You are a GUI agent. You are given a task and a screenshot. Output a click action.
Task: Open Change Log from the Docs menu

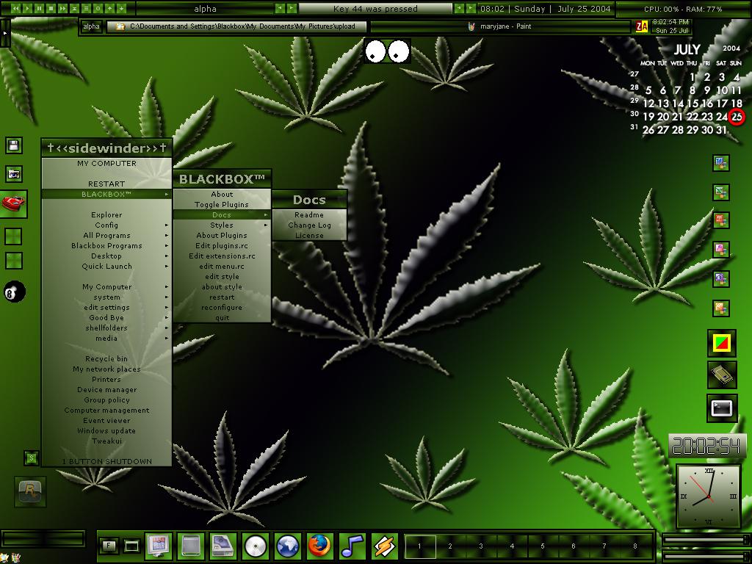[309, 225]
